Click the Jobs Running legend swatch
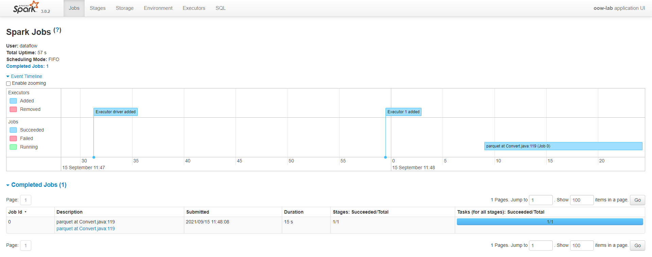Image resolution: width=652 pixels, height=257 pixels. point(13,147)
